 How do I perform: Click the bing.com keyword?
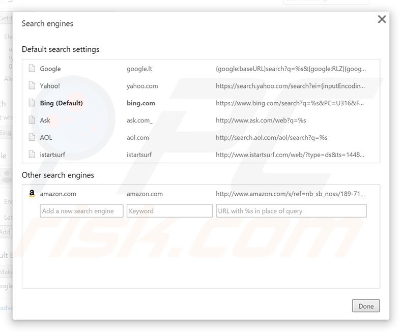point(141,103)
